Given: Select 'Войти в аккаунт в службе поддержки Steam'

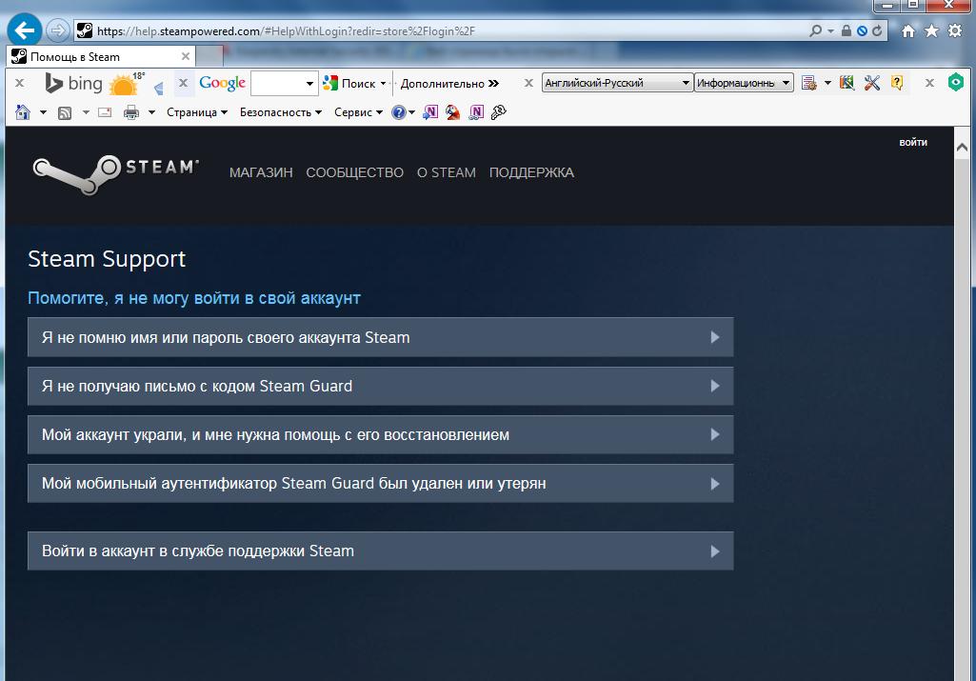Looking at the screenshot, I should point(380,551).
